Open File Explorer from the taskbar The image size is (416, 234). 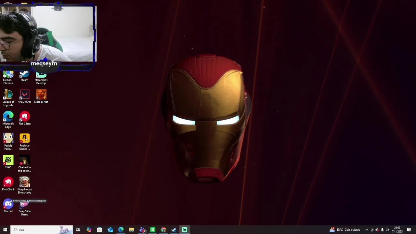pyautogui.click(x=131, y=230)
